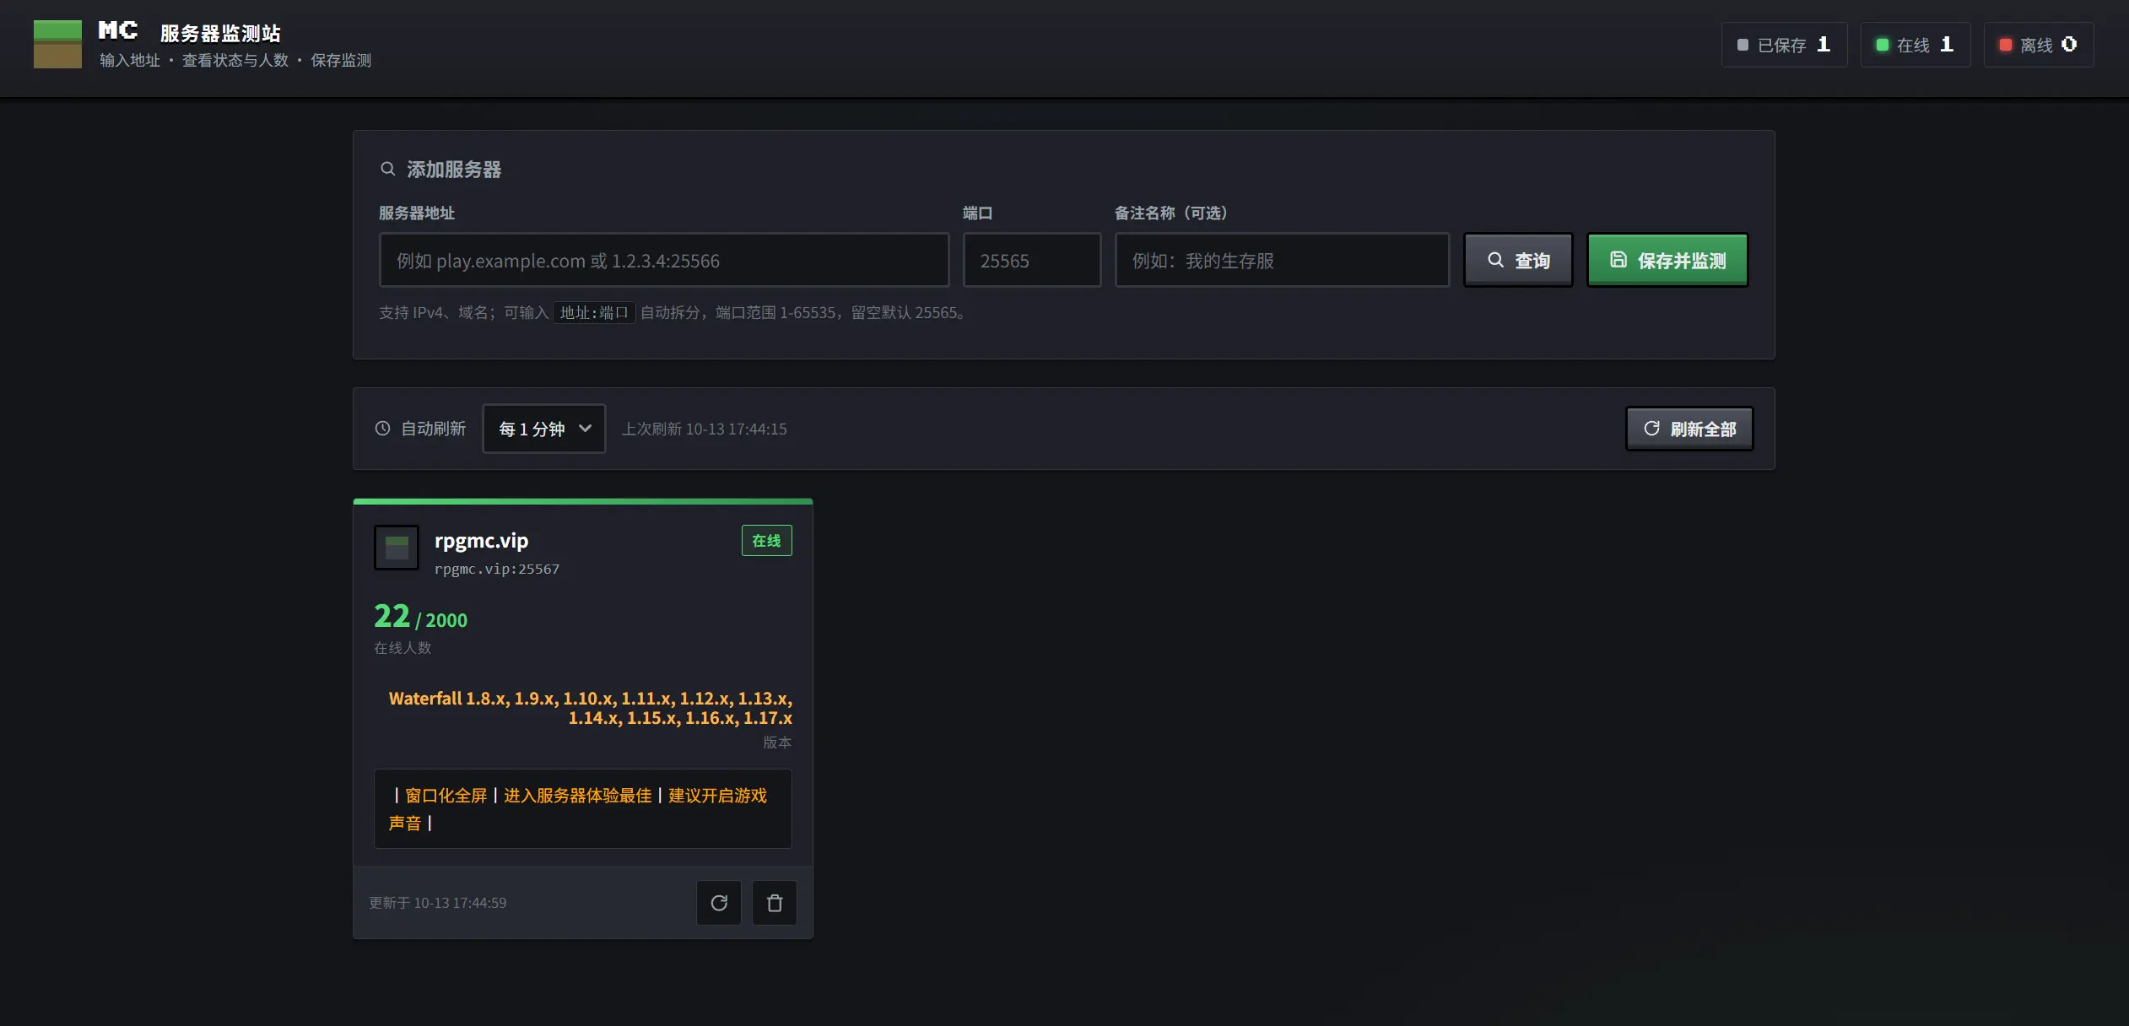Click the 已保存 1 counter badge

click(1785, 45)
